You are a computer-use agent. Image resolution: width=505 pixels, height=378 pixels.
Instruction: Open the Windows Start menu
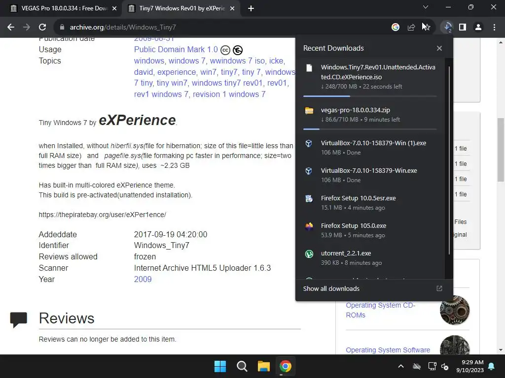point(220,366)
